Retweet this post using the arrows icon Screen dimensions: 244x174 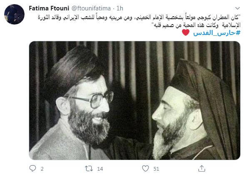[x=89, y=169]
